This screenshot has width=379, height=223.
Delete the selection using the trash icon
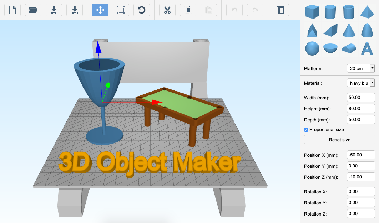pyautogui.click(x=281, y=10)
